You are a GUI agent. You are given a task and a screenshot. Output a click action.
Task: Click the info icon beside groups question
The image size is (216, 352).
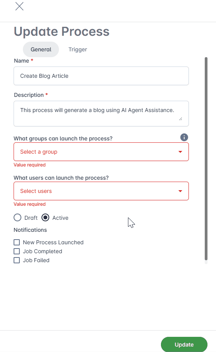184,137
